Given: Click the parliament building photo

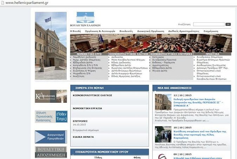Looking at the screenshot, I should click(x=51, y=46).
